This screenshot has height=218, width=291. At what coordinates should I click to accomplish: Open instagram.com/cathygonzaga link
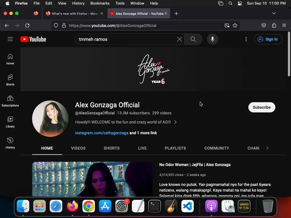pyautogui.click(x=101, y=133)
